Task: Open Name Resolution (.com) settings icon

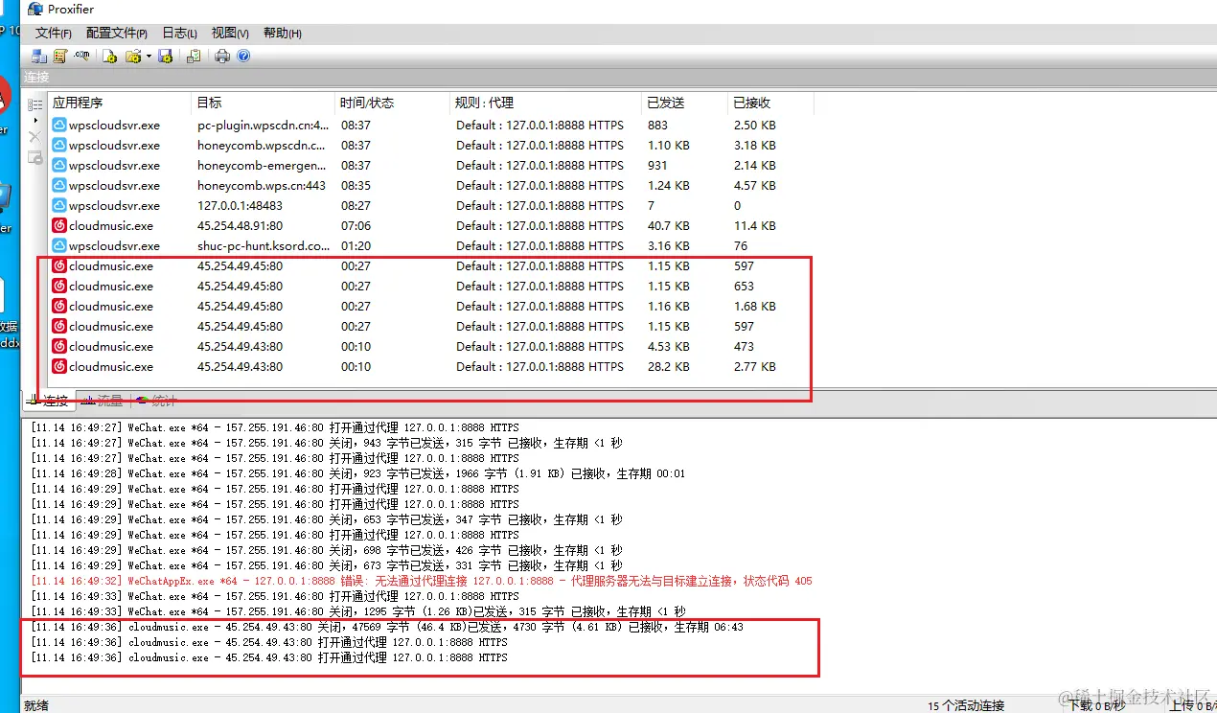Action: click(x=83, y=57)
